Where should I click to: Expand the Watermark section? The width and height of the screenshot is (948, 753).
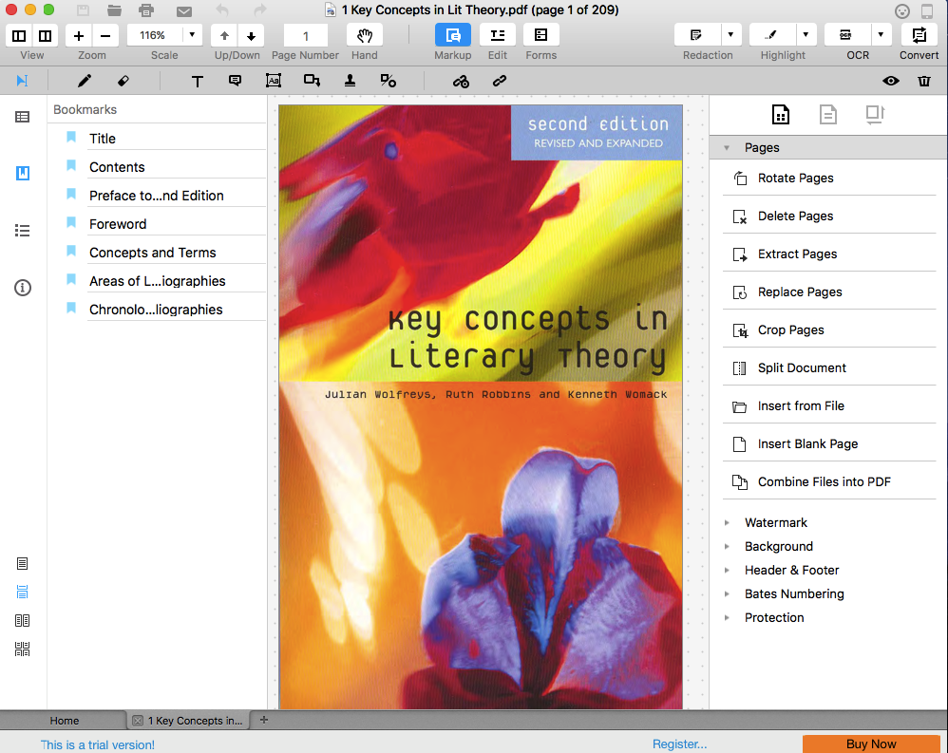coord(775,522)
